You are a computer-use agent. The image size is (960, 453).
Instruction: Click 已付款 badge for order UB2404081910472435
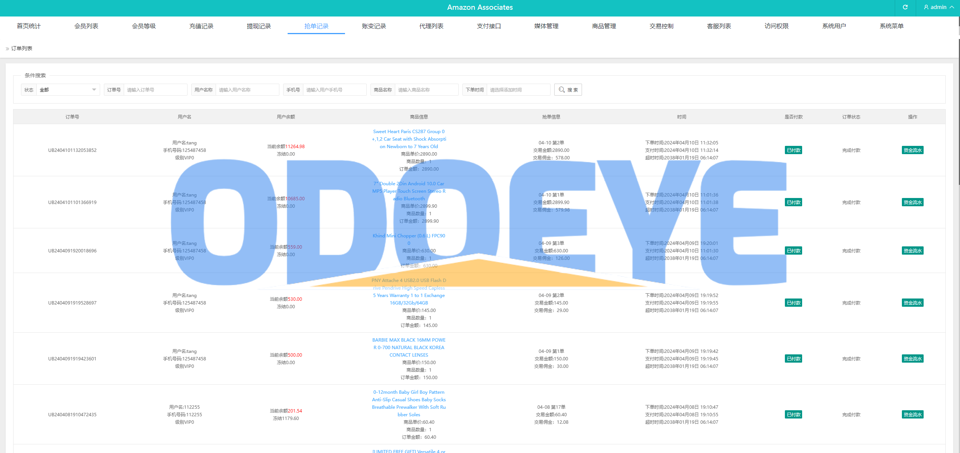click(793, 415)
